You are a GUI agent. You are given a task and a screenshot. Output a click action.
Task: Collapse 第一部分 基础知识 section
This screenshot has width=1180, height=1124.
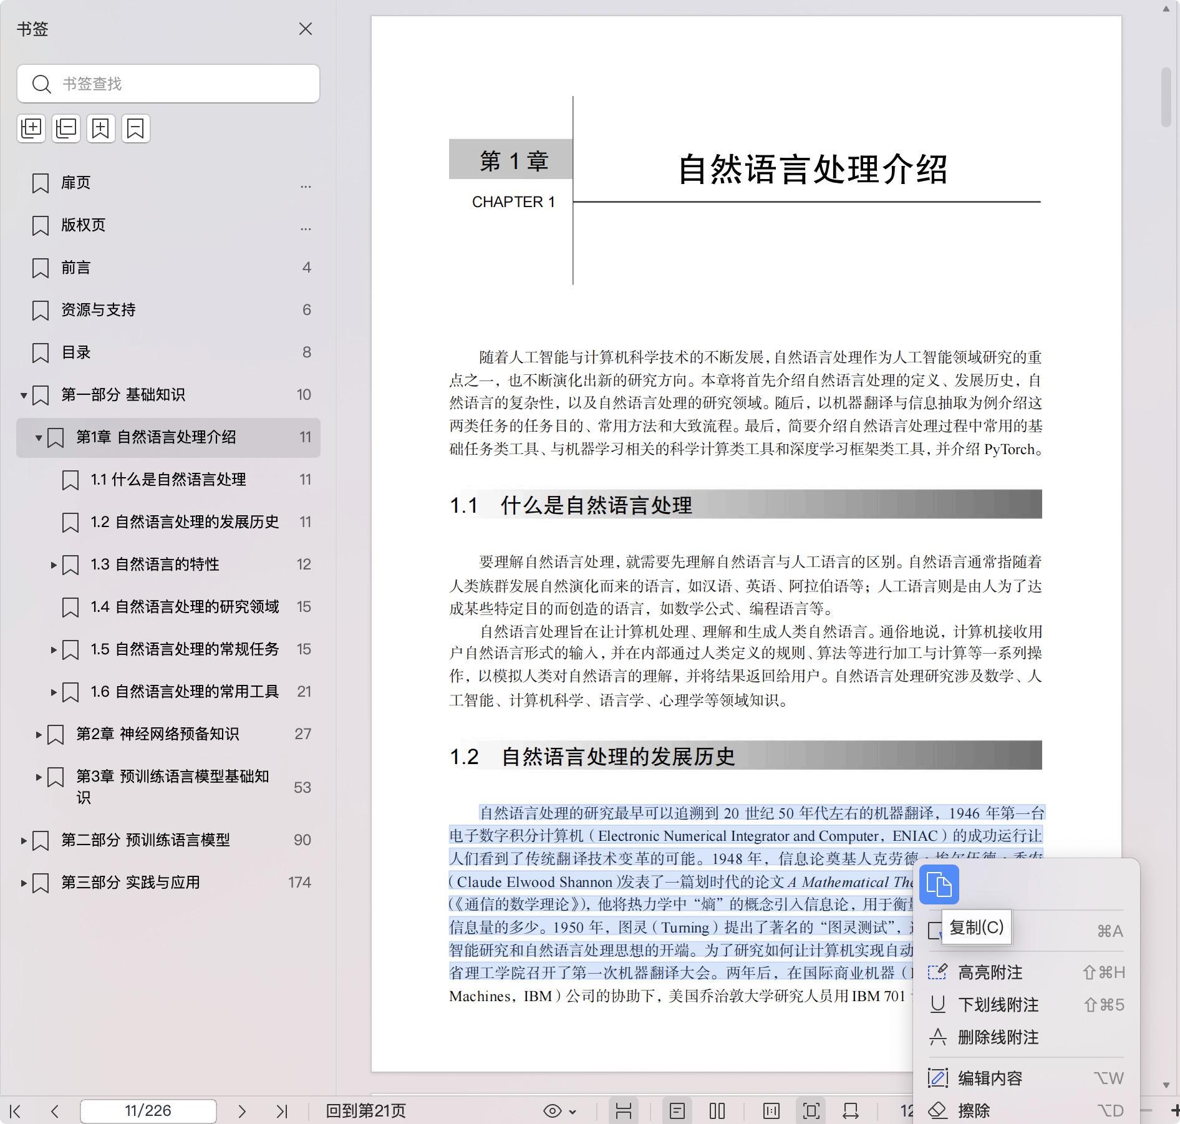click(x=24, y=395)
